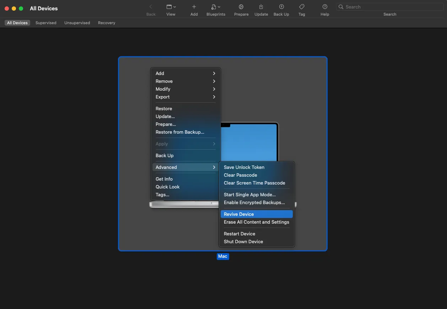Screen dimensions: 447x309
Task: Open the View toolbar icon
Action: click(x=169, y=7)
